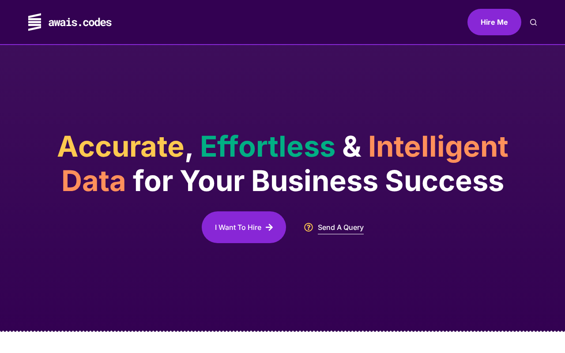Open the Send A Query link
The height and width of the screenshot is (353, 565).
tap(341, 227)
